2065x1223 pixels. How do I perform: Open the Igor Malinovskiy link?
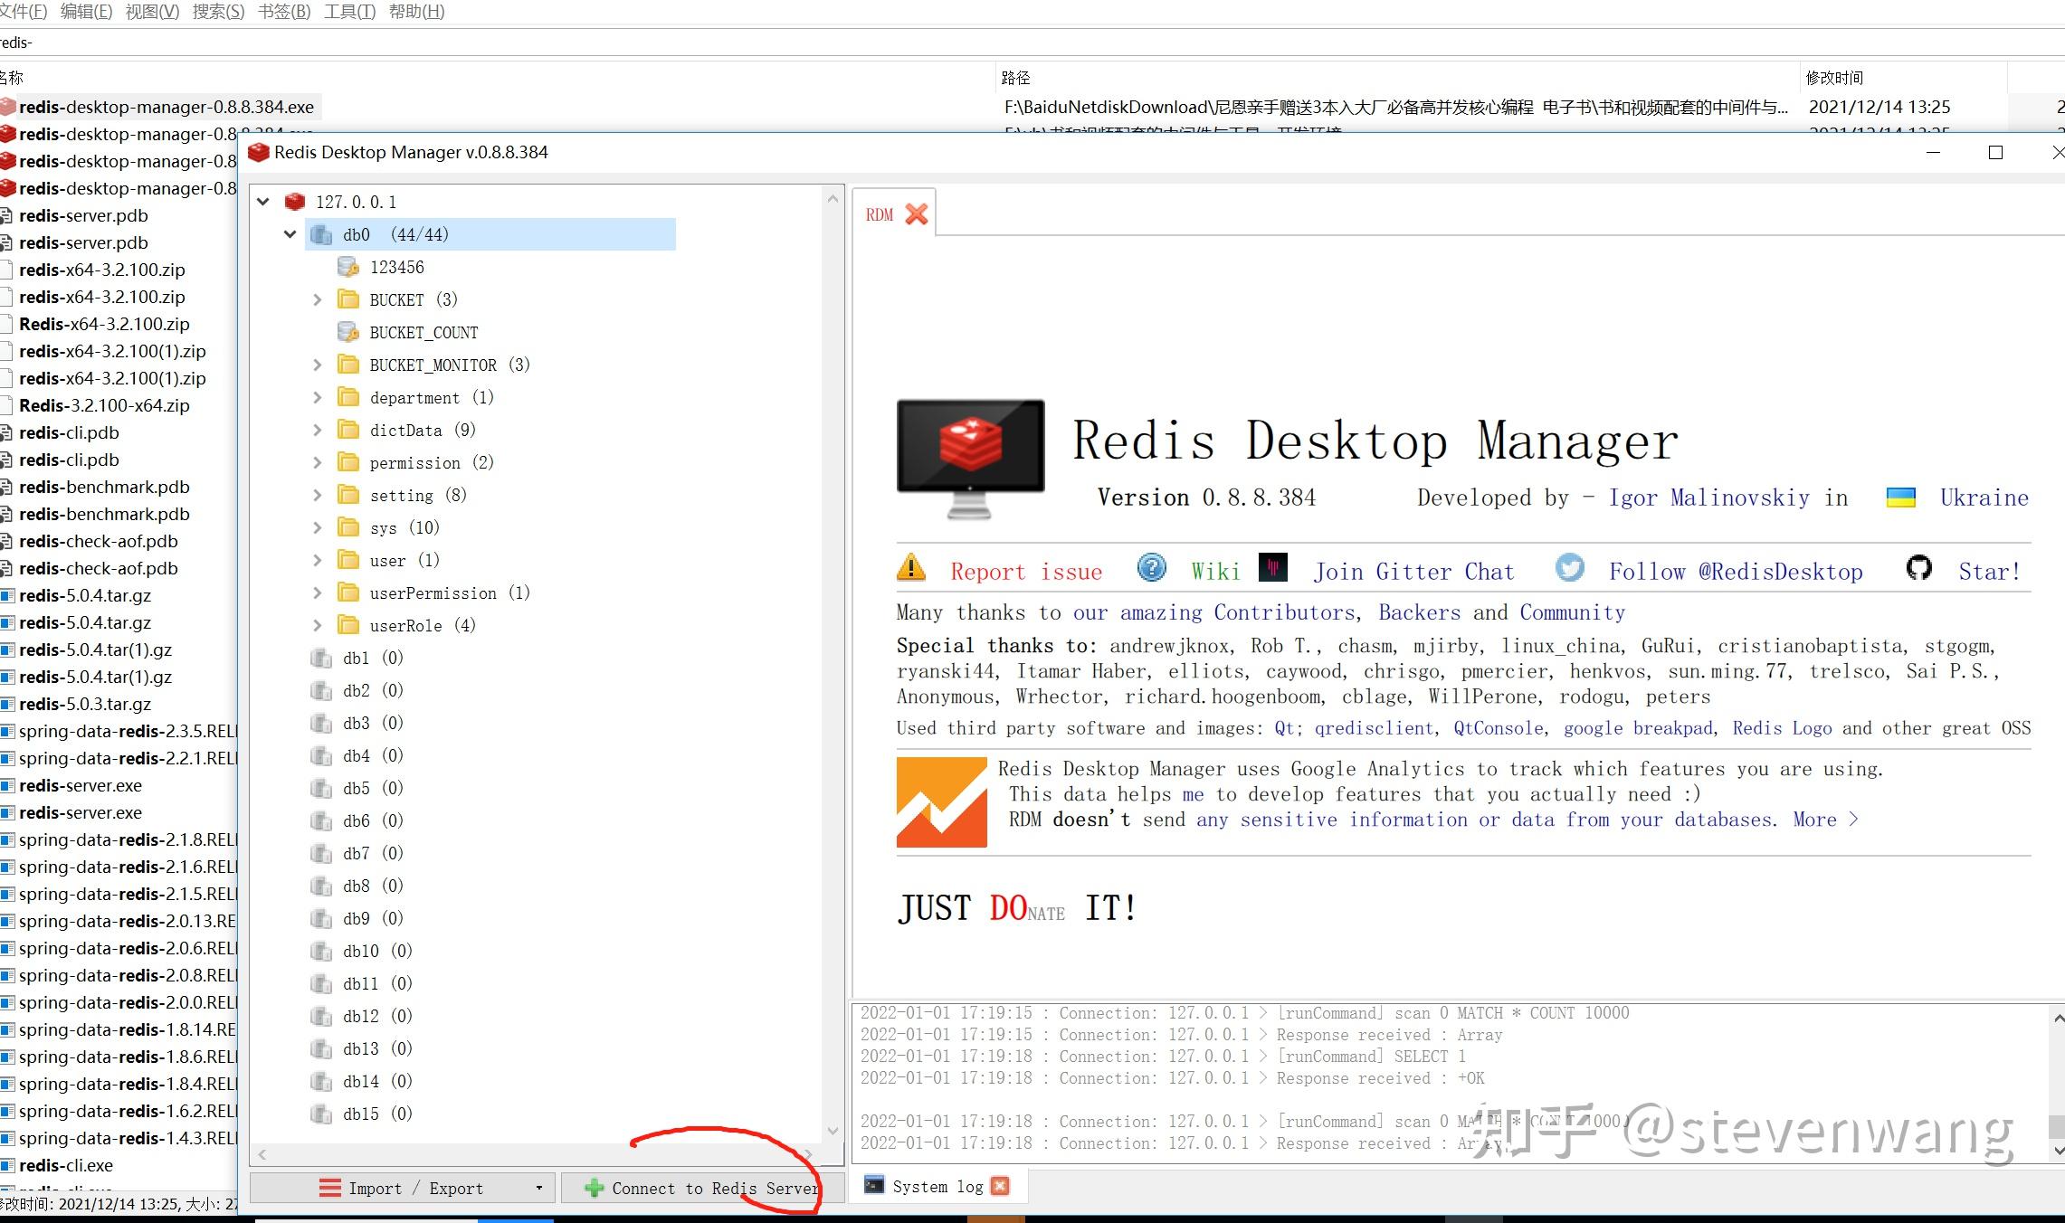point(1708,498)
